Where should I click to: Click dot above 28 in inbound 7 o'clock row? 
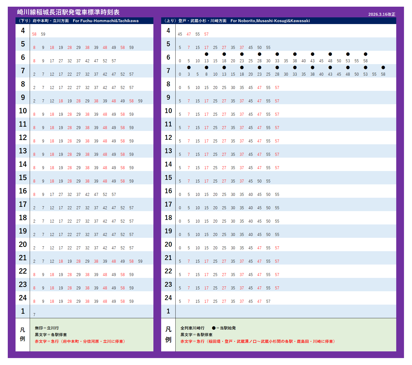click(277, 68)
